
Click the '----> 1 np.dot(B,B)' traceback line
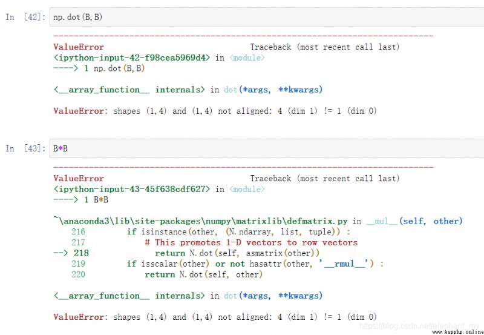tap(99, 68)
